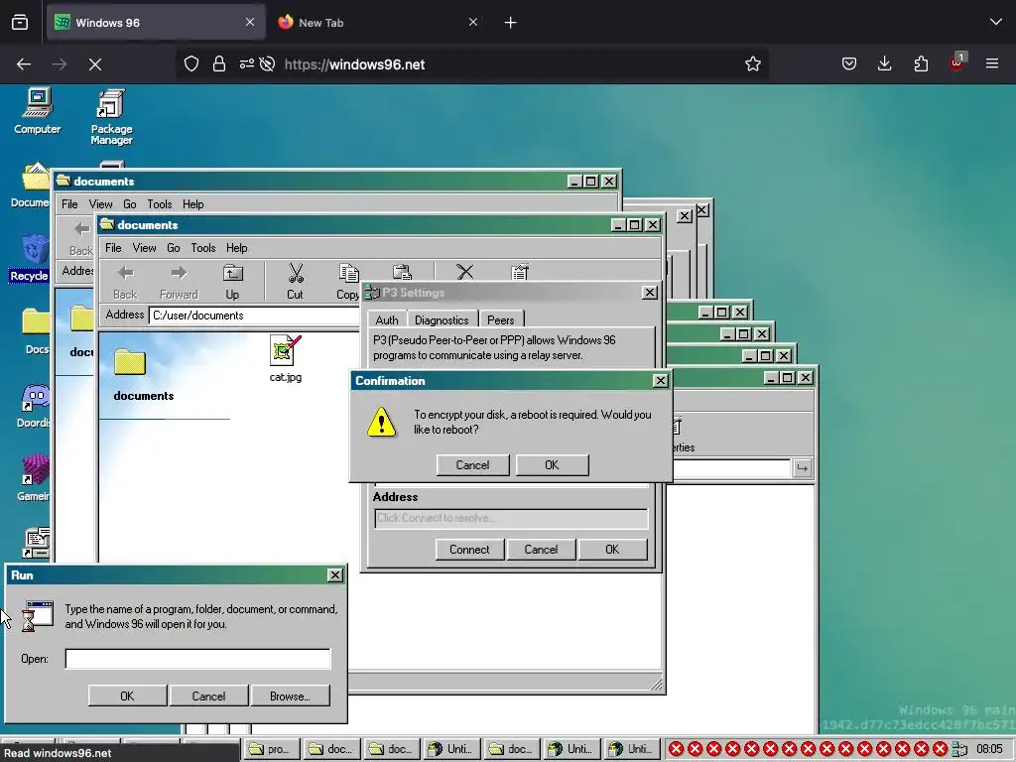The height and width of the screenshot is (762, 1016).
Task: Open Tools menu in the rear documents window
Action: tap(160, 204)
